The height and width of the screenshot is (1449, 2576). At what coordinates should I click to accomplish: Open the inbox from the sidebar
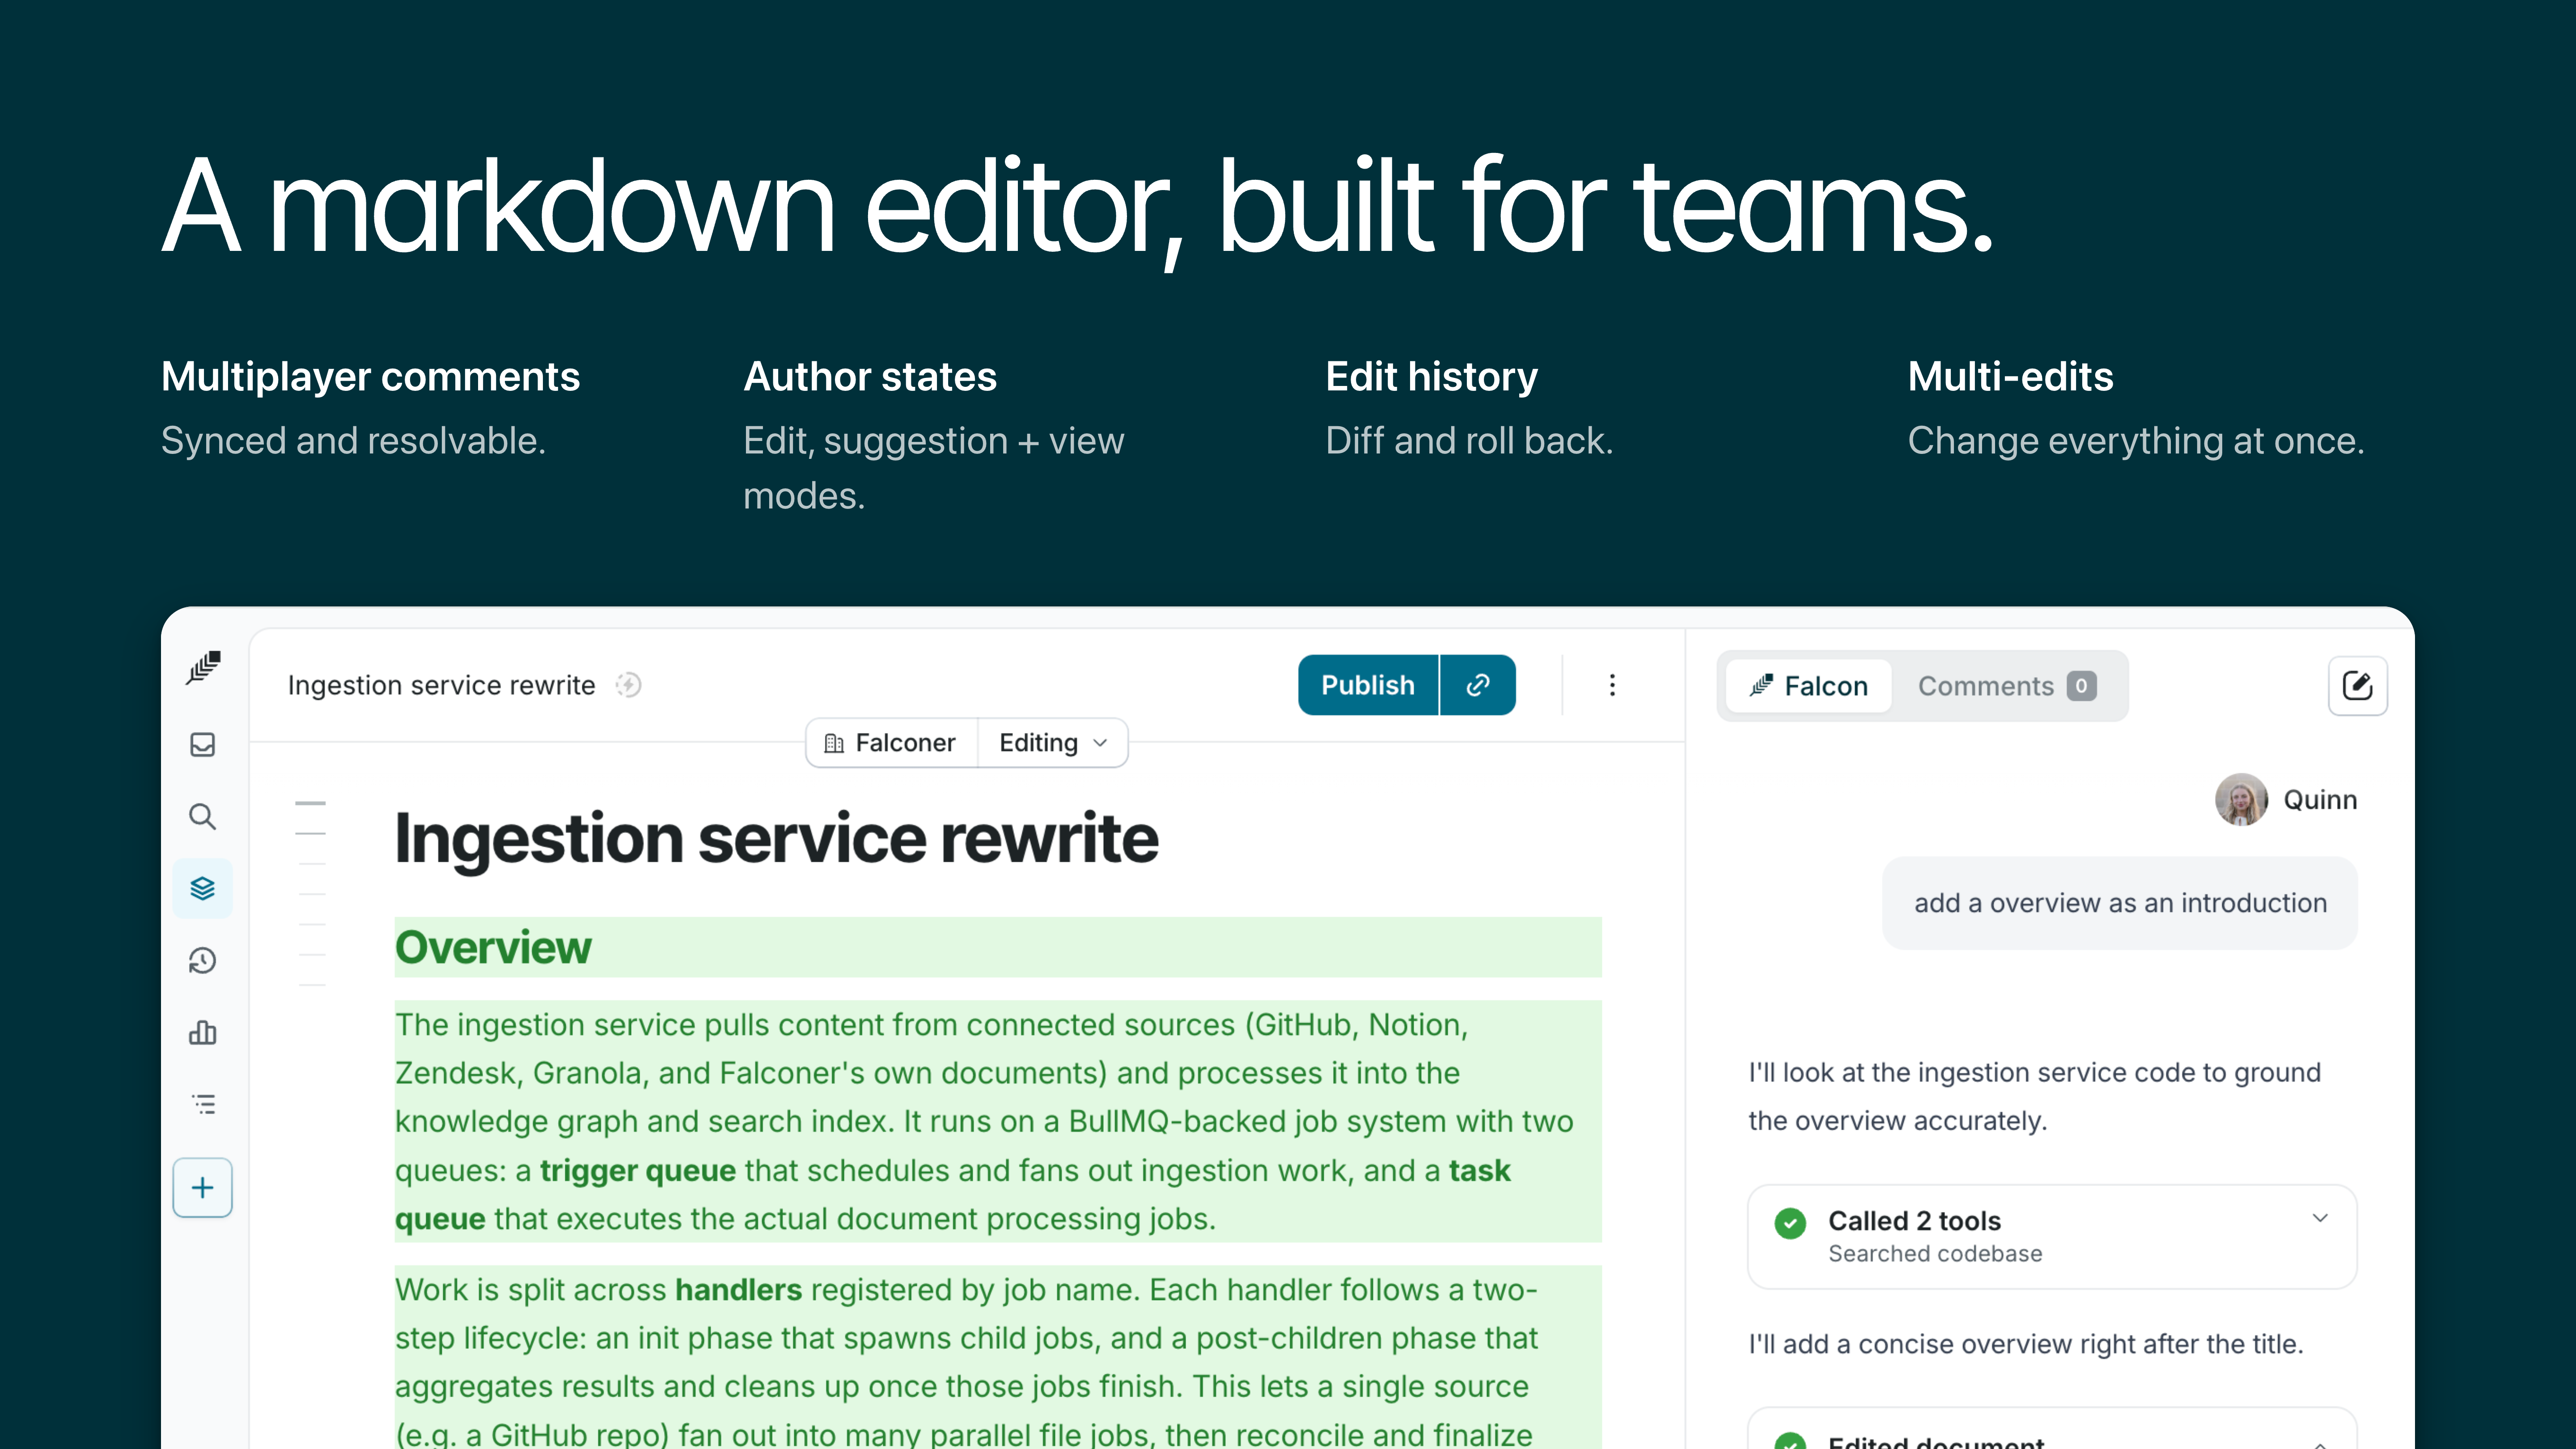tap(203, 745)
